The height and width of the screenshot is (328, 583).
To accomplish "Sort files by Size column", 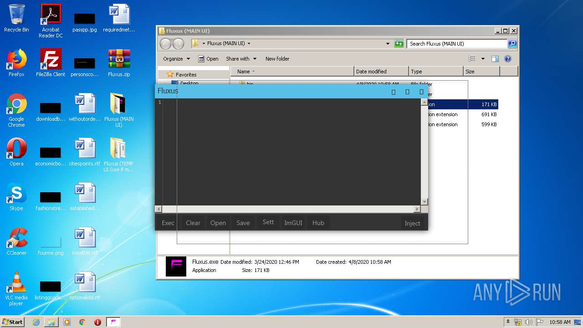I will pos(481,72).
